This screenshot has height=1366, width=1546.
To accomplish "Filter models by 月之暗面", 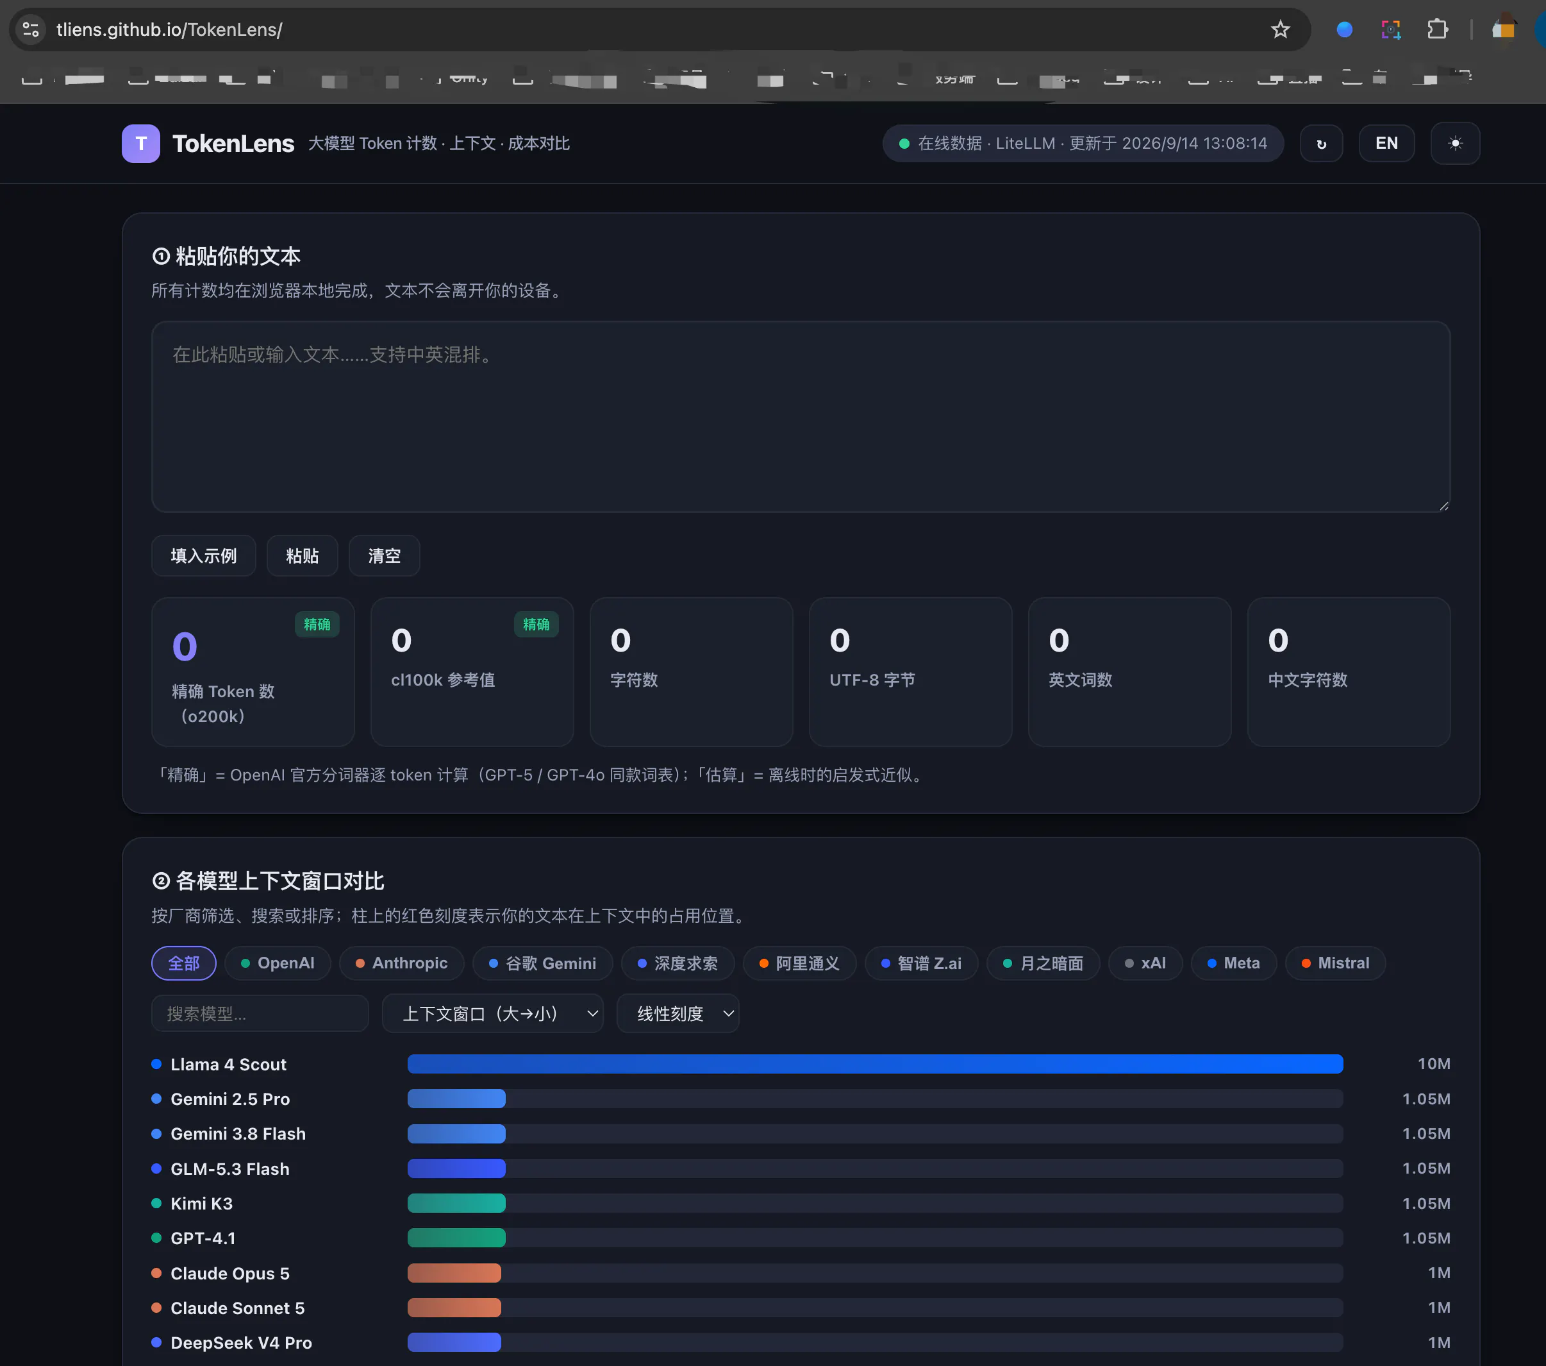I will tap(1043, 963).
